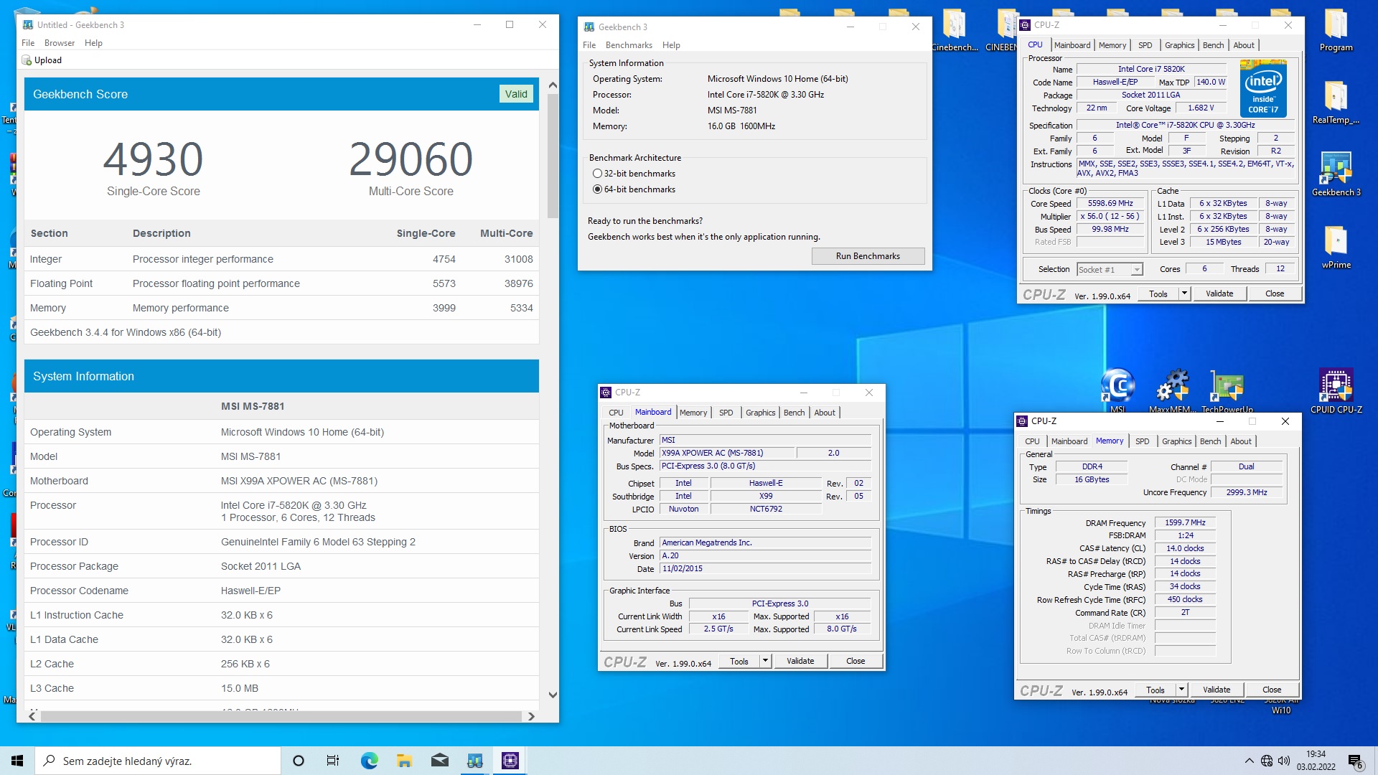Viewport: 1378px width, 775px height.
Task: Click the Upload icon in Geekbench results
Action: 27,60
